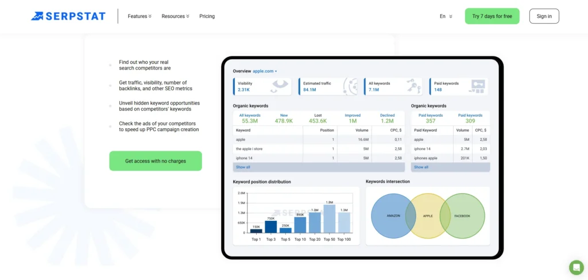Click Show all under paid keywords table
The height and width of the screenshot is (280, 588).
pyautogui.click(x=421, y=167)
